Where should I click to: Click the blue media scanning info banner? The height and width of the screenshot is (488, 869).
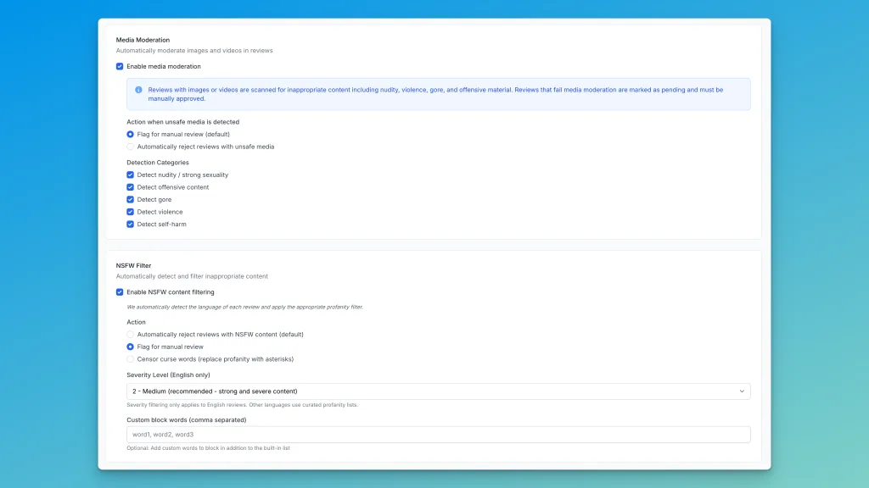click(x=438, y=94)
